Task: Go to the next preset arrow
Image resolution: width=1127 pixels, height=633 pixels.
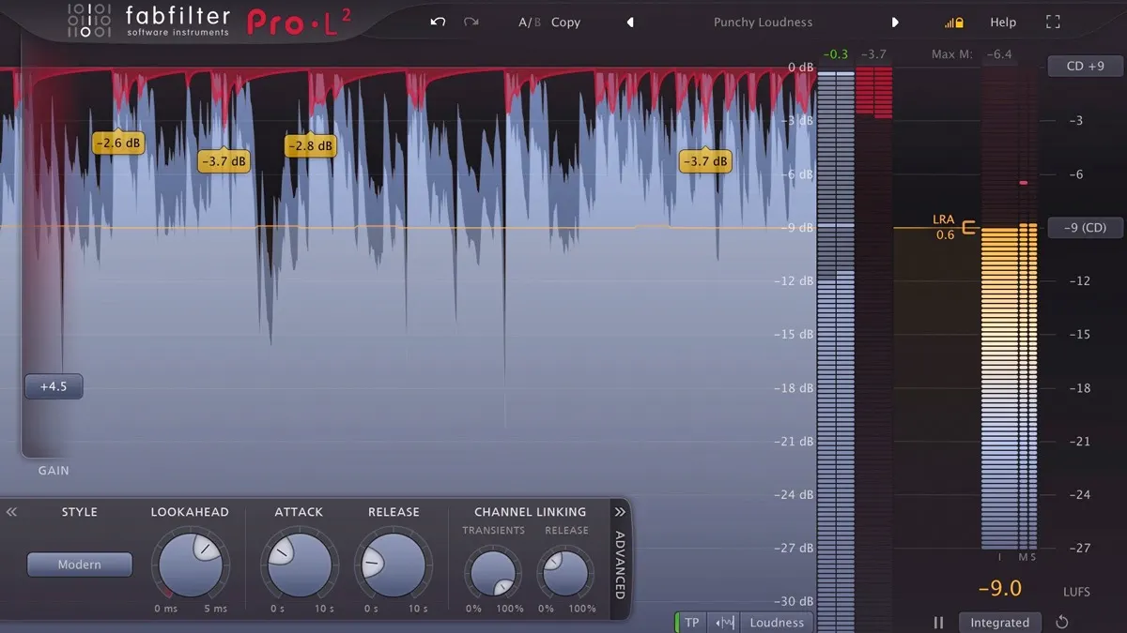Action: pyautogui.click(x=895, y=22)
